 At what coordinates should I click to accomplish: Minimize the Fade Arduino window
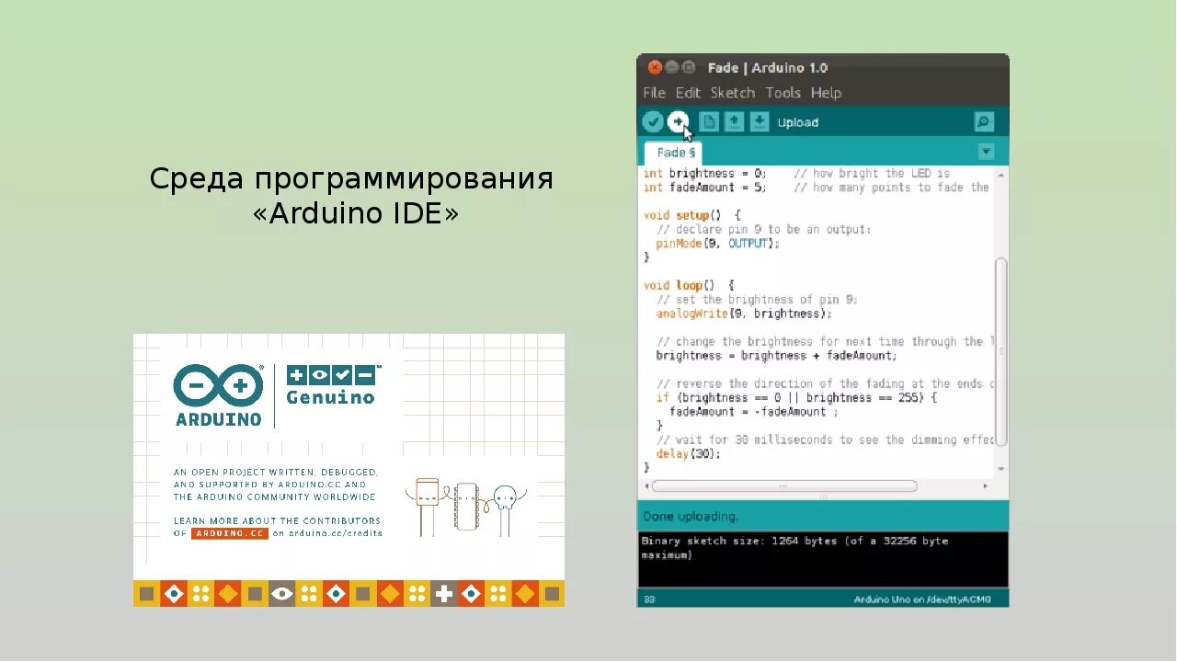tap(671, 67)
